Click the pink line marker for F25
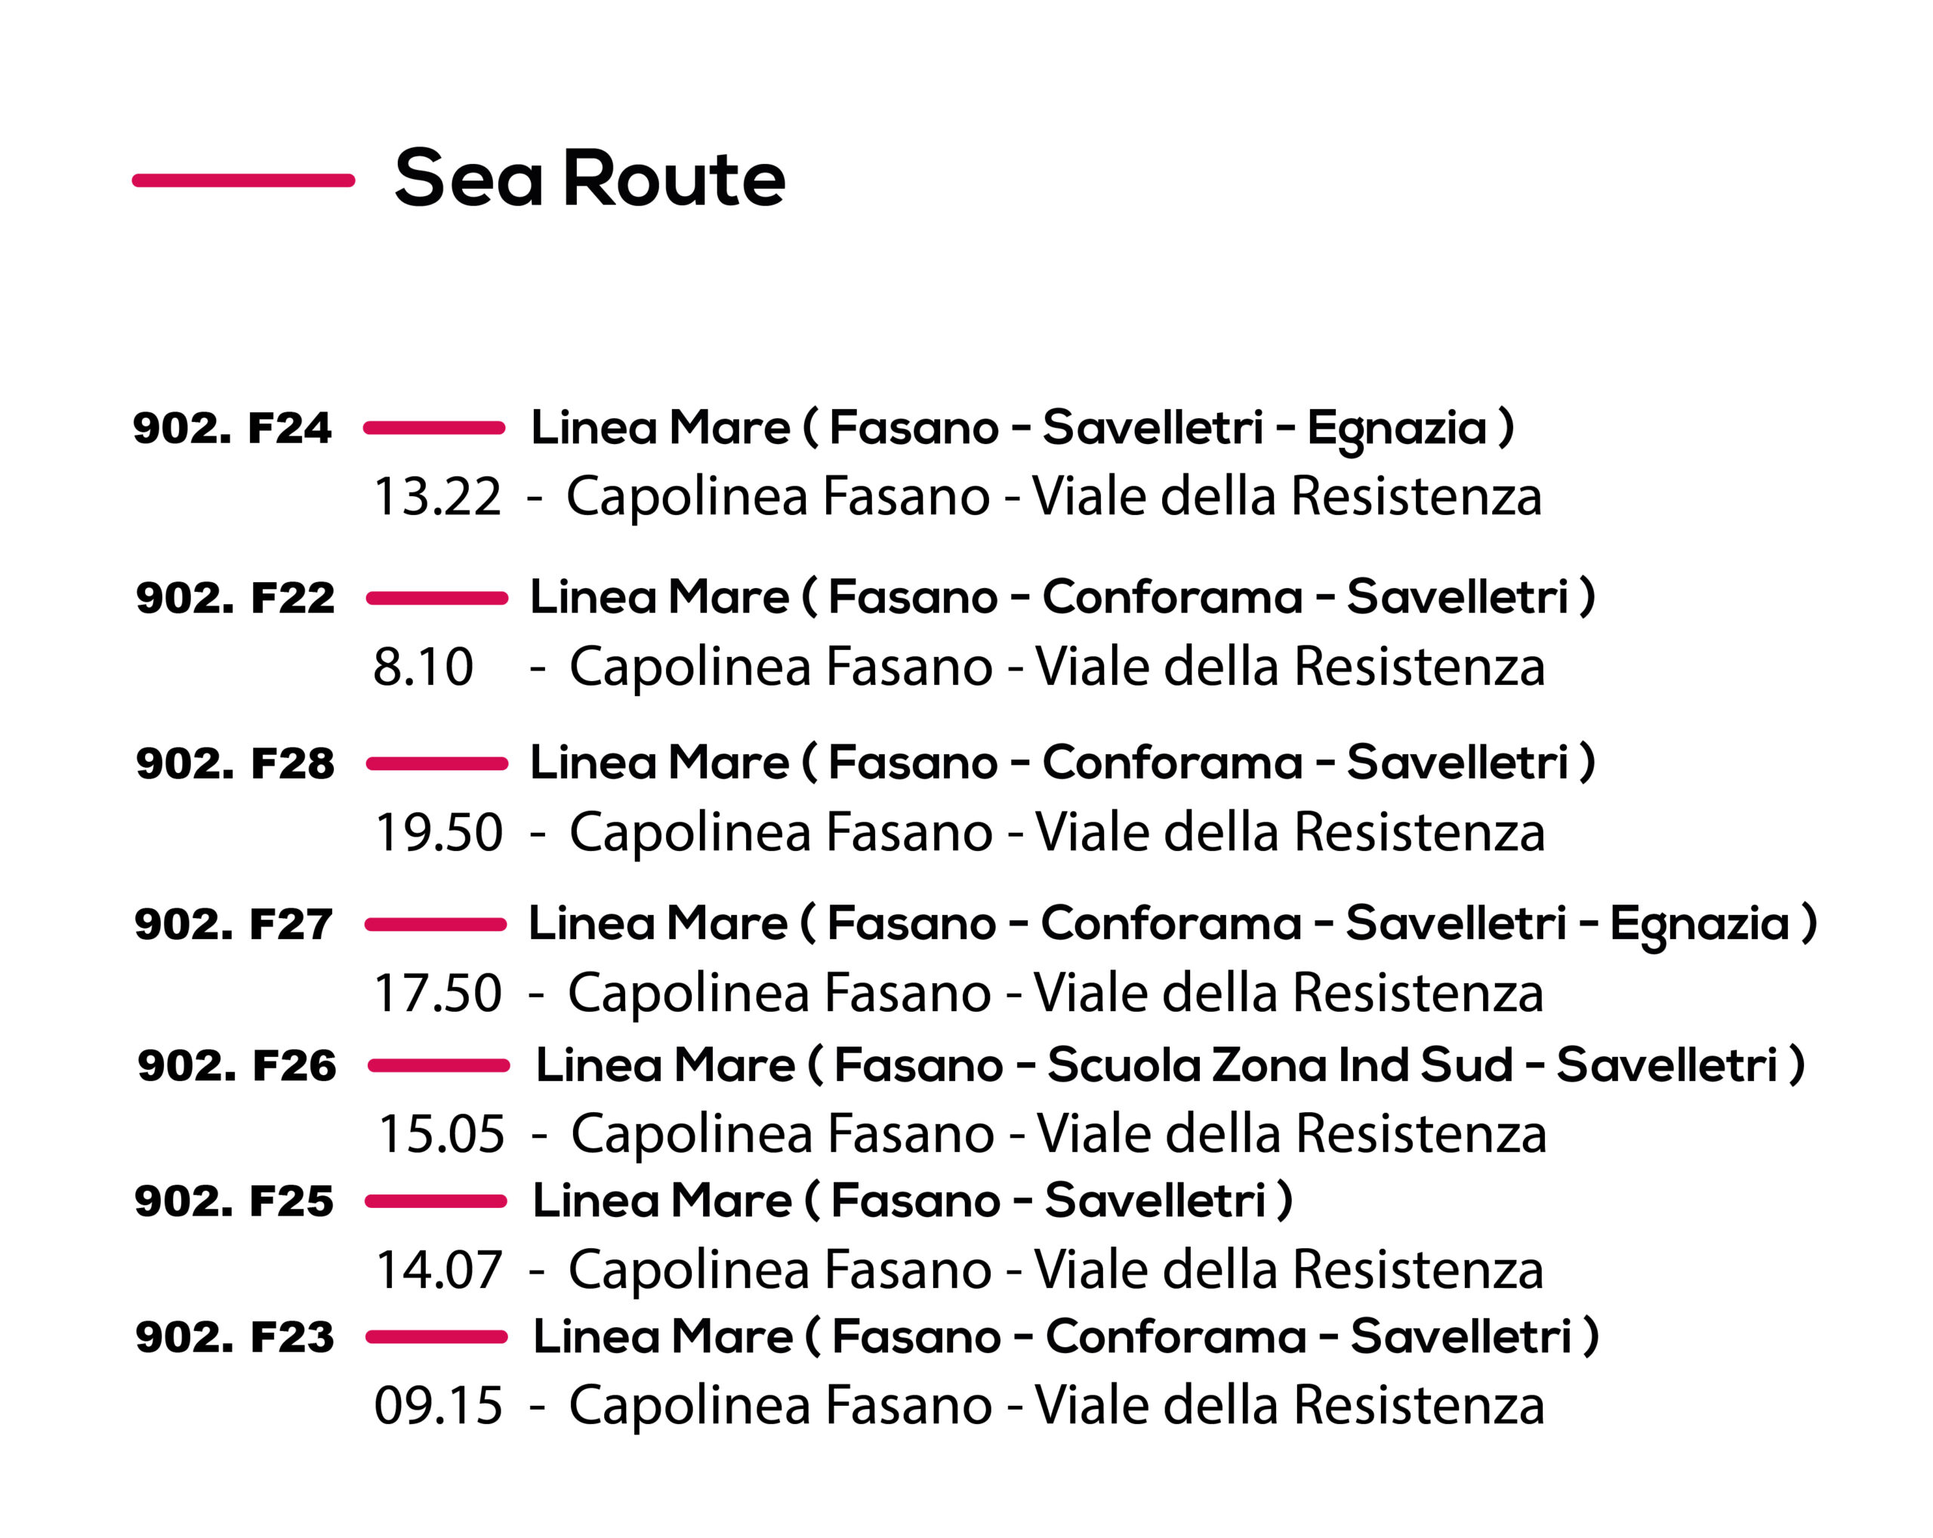 [436, 1201]
